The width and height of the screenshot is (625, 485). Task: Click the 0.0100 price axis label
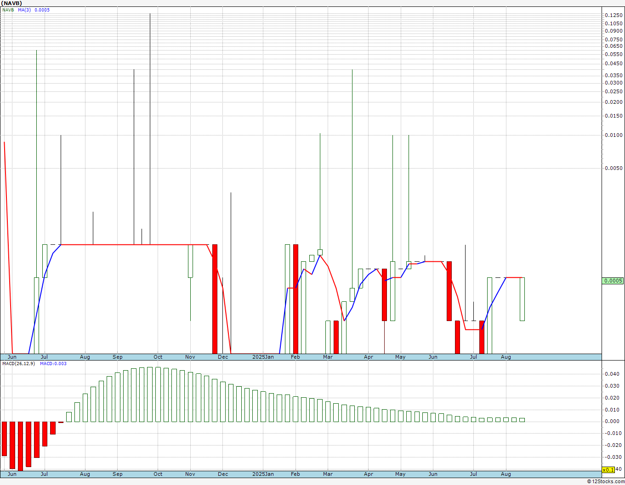coord(614,135)
